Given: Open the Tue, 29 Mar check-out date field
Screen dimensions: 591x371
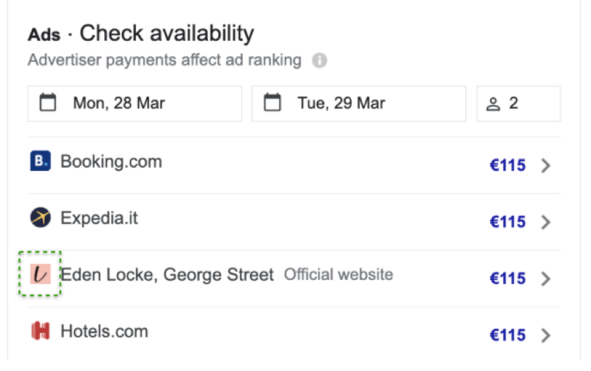Looking at the screenshot, I should click(359, 103).
